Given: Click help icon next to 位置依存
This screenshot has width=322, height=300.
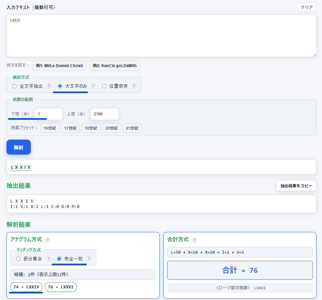Looking at the screenshot, I should pyautogui.click(x=134, y=86).
